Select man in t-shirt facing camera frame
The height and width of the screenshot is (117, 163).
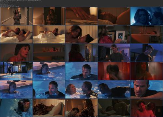114,53
